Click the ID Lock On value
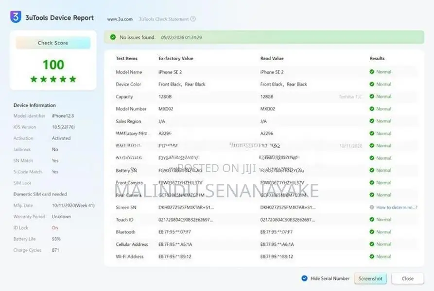The height and width of the screenshot is (291, 434). (x=55, y=228)
